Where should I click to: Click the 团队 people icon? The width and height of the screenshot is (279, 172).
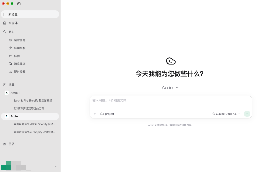5,144
